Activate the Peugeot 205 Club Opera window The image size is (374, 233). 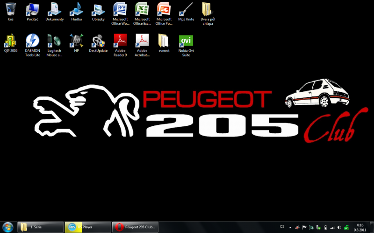(x=136, y=227)
